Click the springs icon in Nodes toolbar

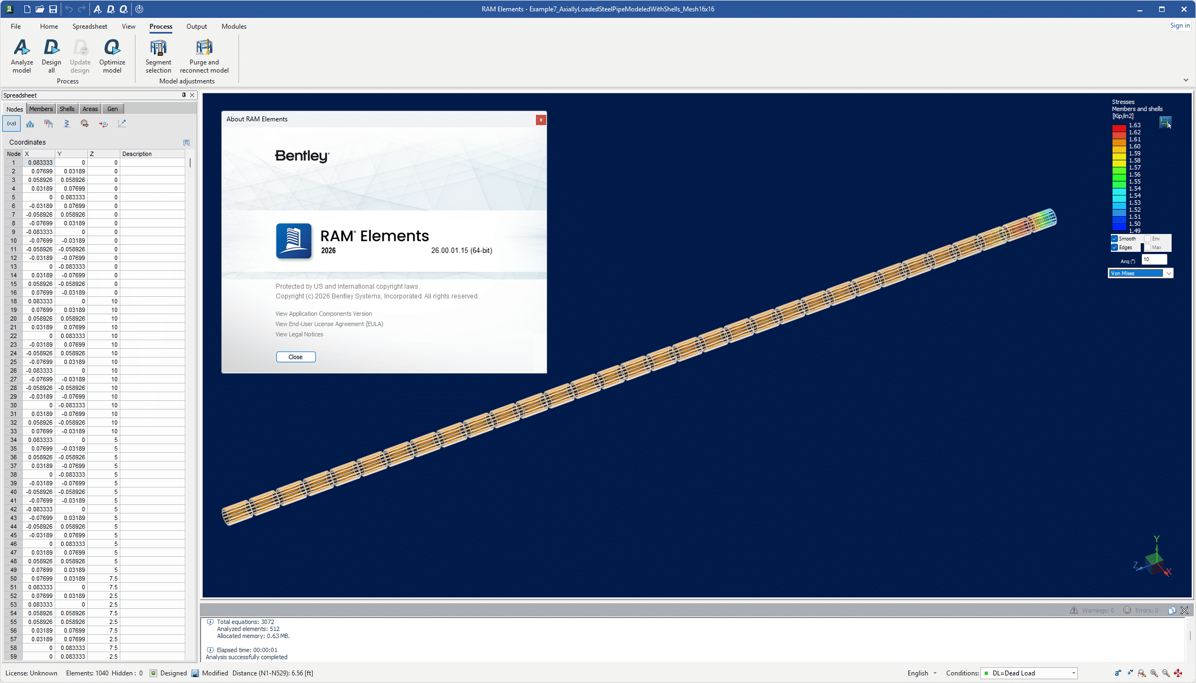(67, 124)
